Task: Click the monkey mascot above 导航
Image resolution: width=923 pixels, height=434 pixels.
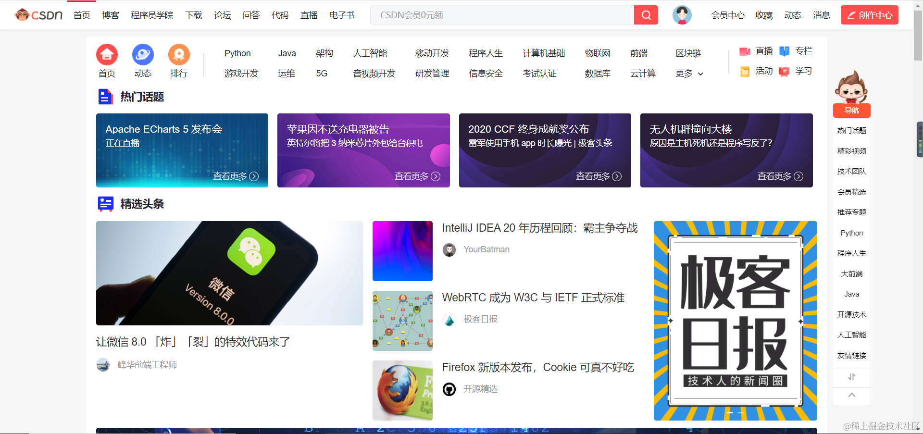Action: [x=851, y=87]
